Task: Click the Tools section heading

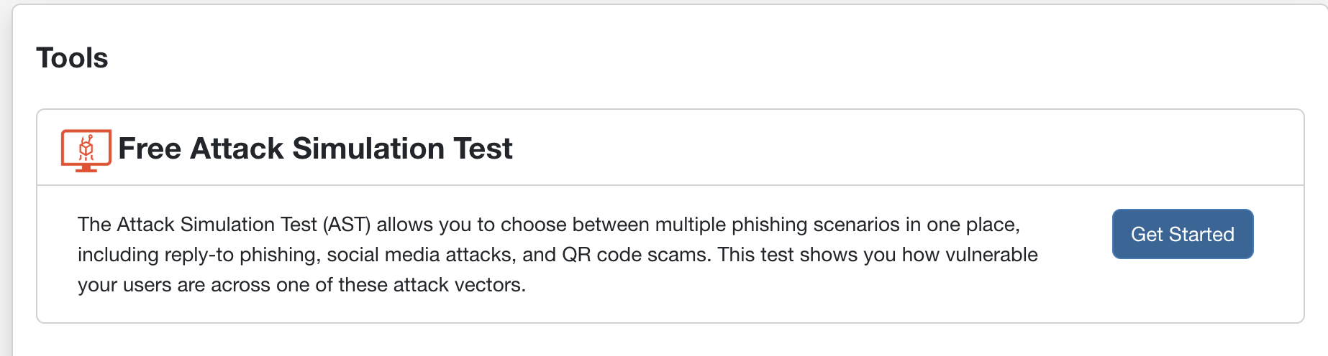Action: tap(72, 58)
